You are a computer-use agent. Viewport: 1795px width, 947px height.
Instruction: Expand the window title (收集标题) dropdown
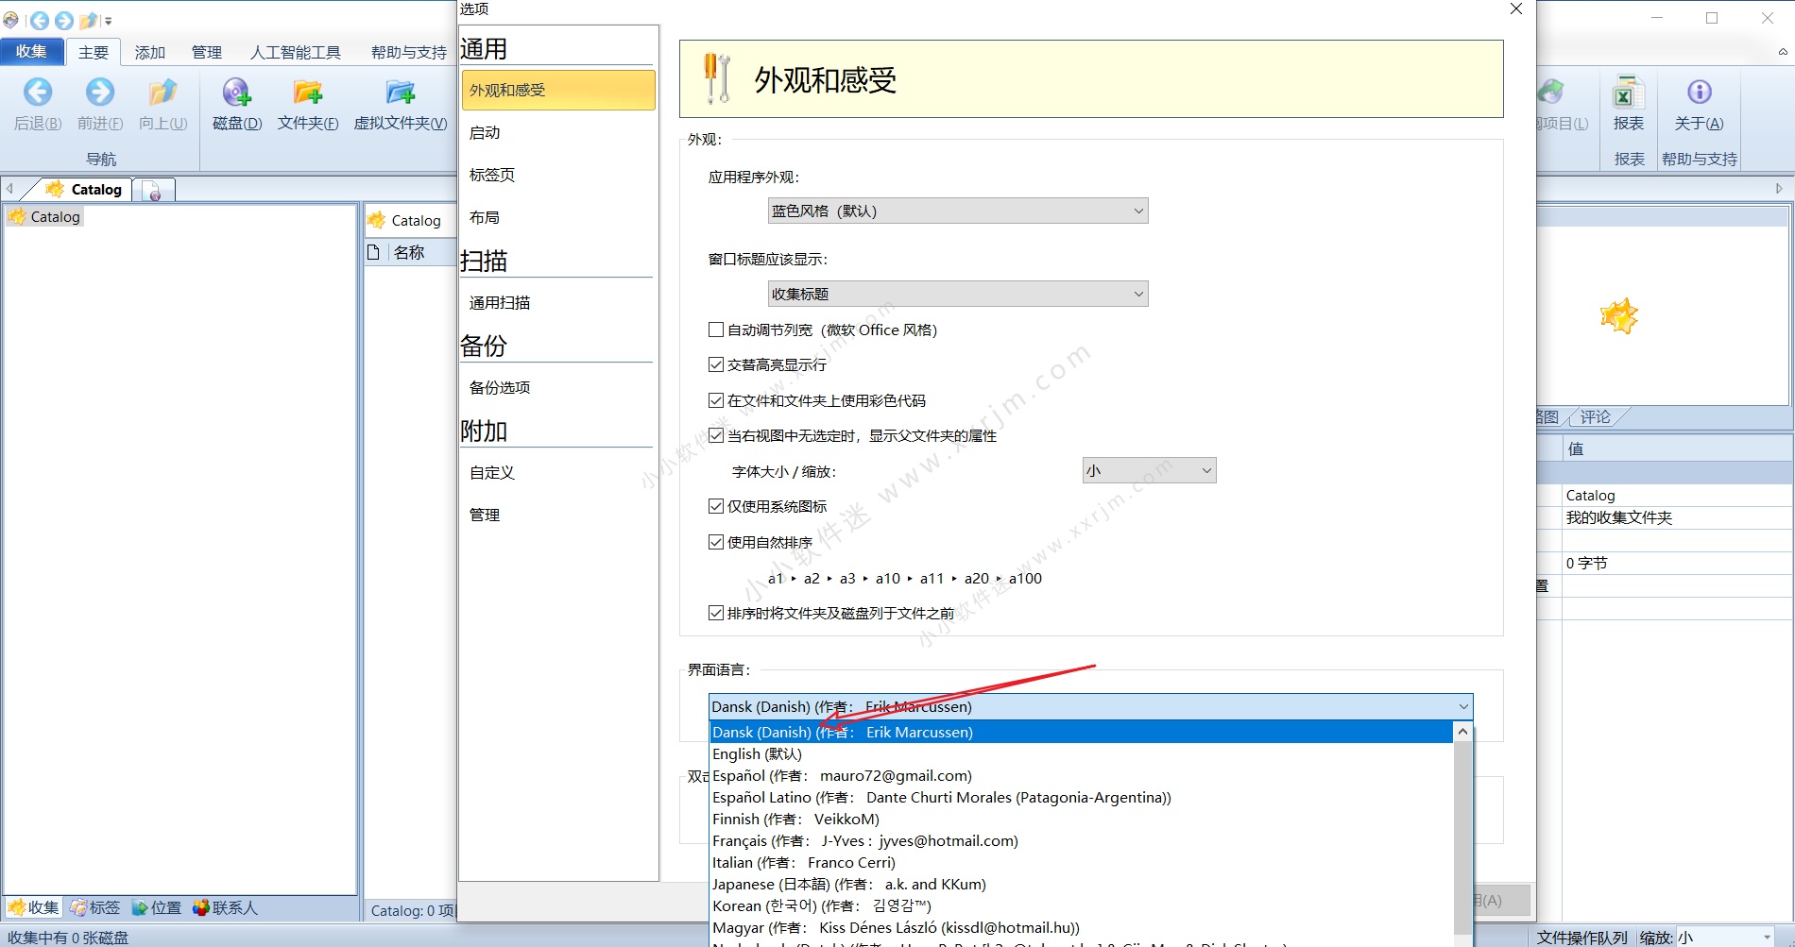point(957,294)
